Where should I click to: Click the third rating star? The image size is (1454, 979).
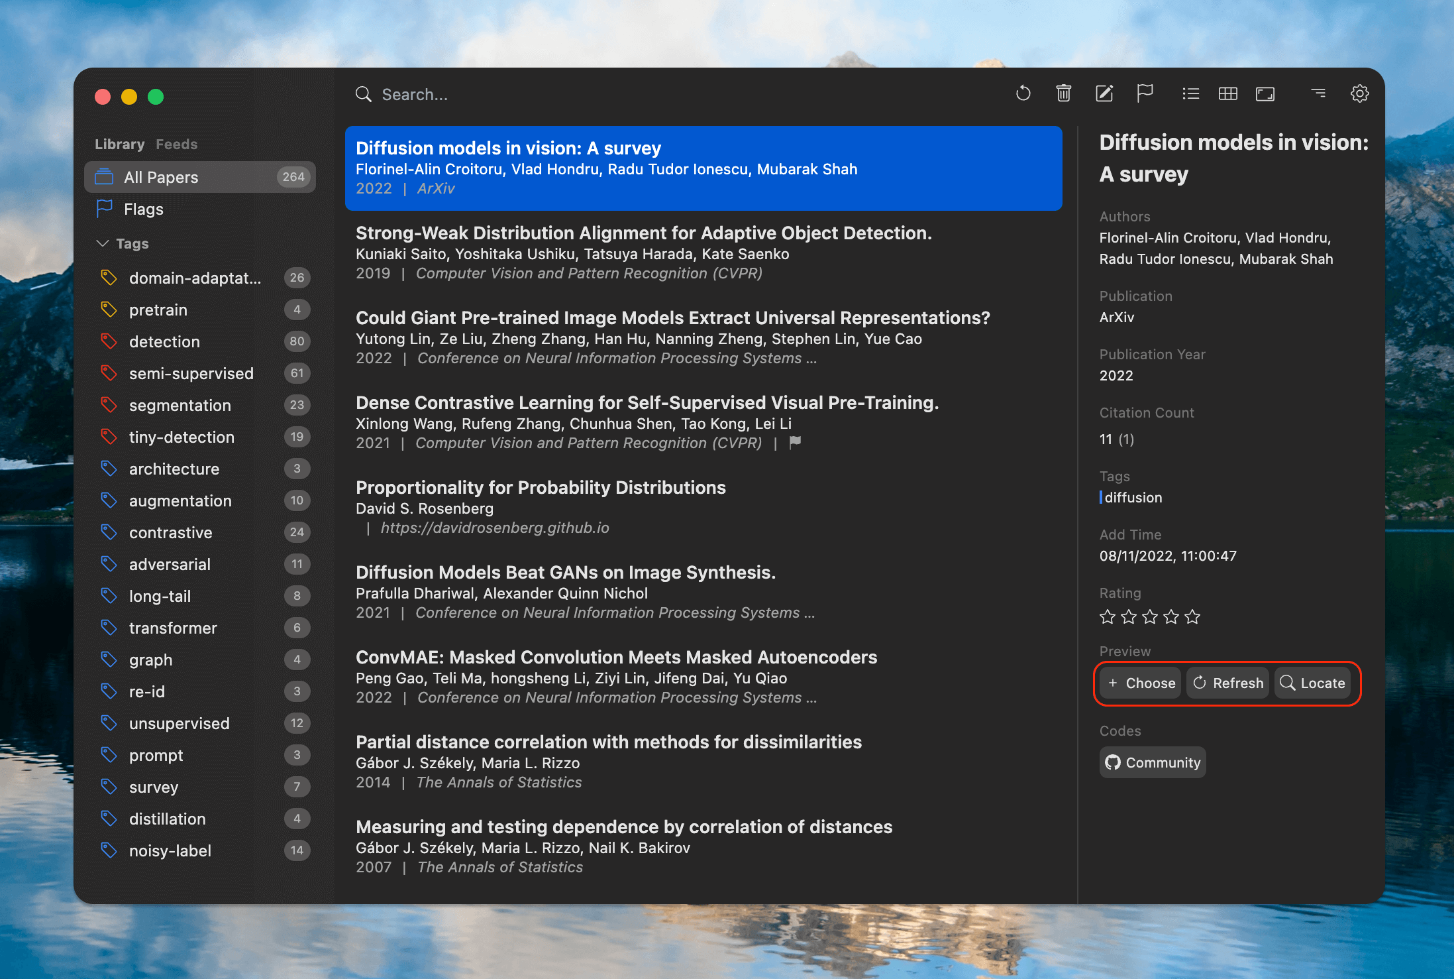pyautogui.click(x=1150, y=617)
